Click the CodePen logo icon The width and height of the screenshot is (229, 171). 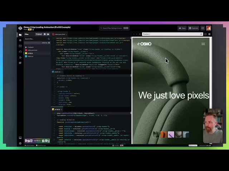(x=20, y=28)
